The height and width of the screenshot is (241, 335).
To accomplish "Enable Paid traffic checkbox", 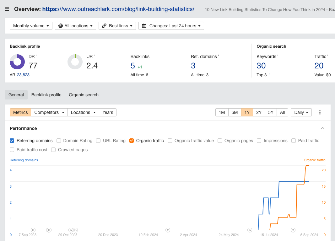I will point(294,141).
